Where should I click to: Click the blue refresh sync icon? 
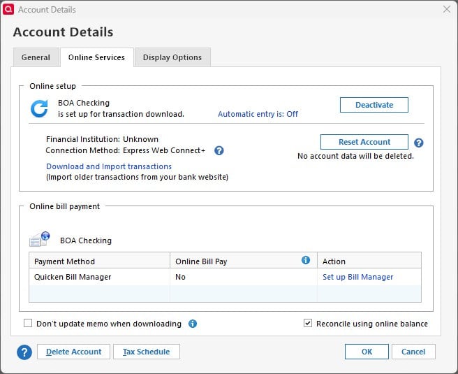(39, 108)
